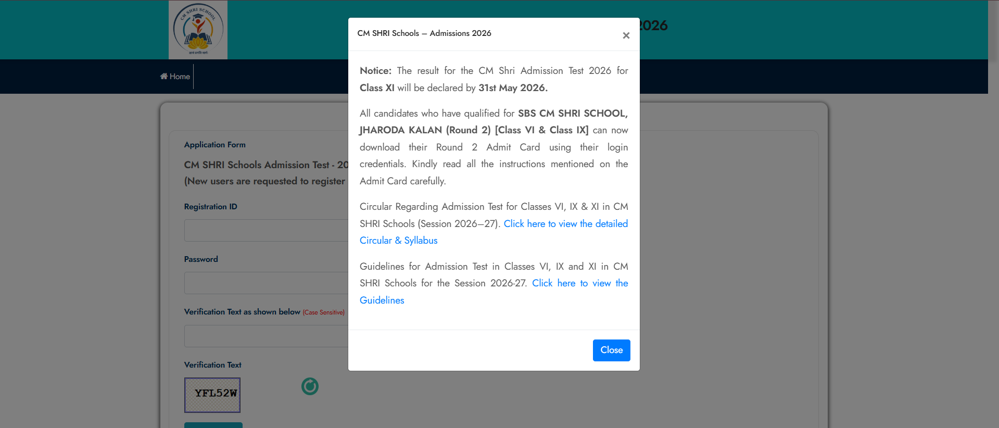This screenshot has width=999, height=428.
Task: Click the '(Case Sensitive)' red note
Action: click(324, 312)
